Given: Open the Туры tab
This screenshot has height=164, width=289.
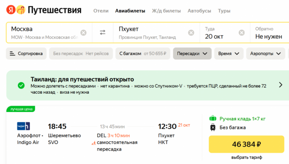Looking at the screenshot, I should (224, 11).
